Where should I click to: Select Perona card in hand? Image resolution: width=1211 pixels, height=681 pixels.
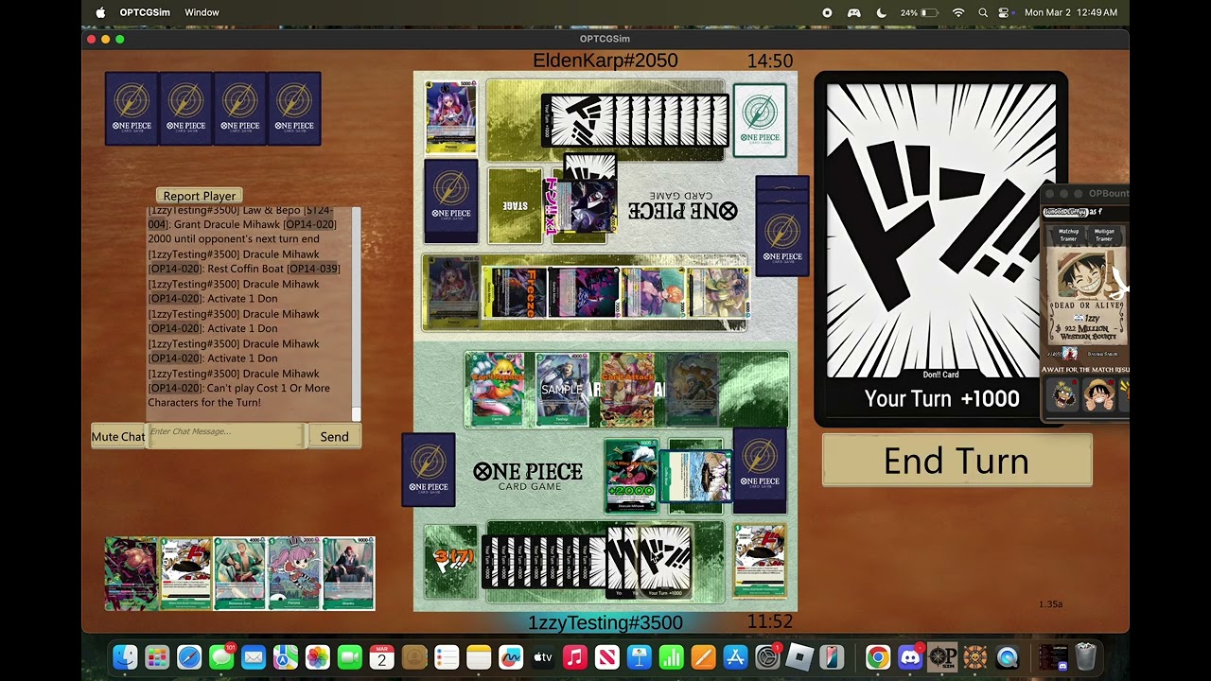[293, 573]
